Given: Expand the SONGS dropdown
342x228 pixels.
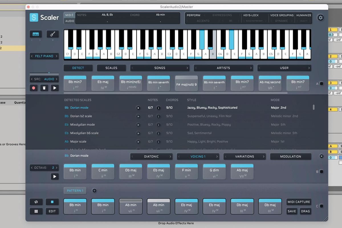Looking at the screenshot, I should coord(160,68).
